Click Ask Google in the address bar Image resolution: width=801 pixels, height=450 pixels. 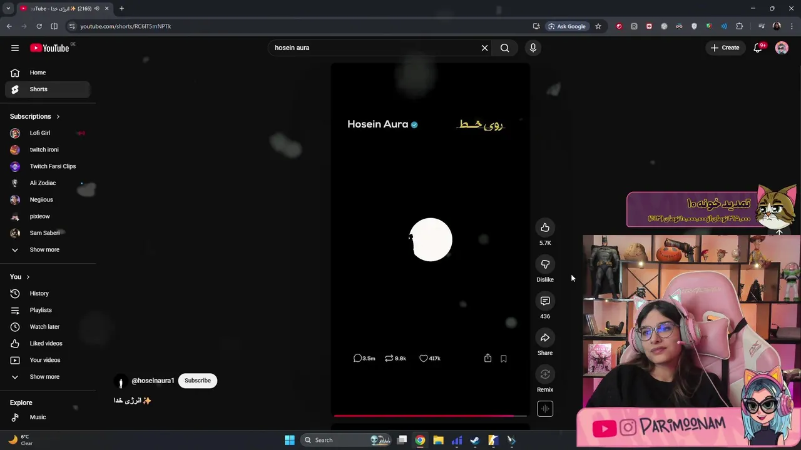pyautogui.click(x=567, y=26)
